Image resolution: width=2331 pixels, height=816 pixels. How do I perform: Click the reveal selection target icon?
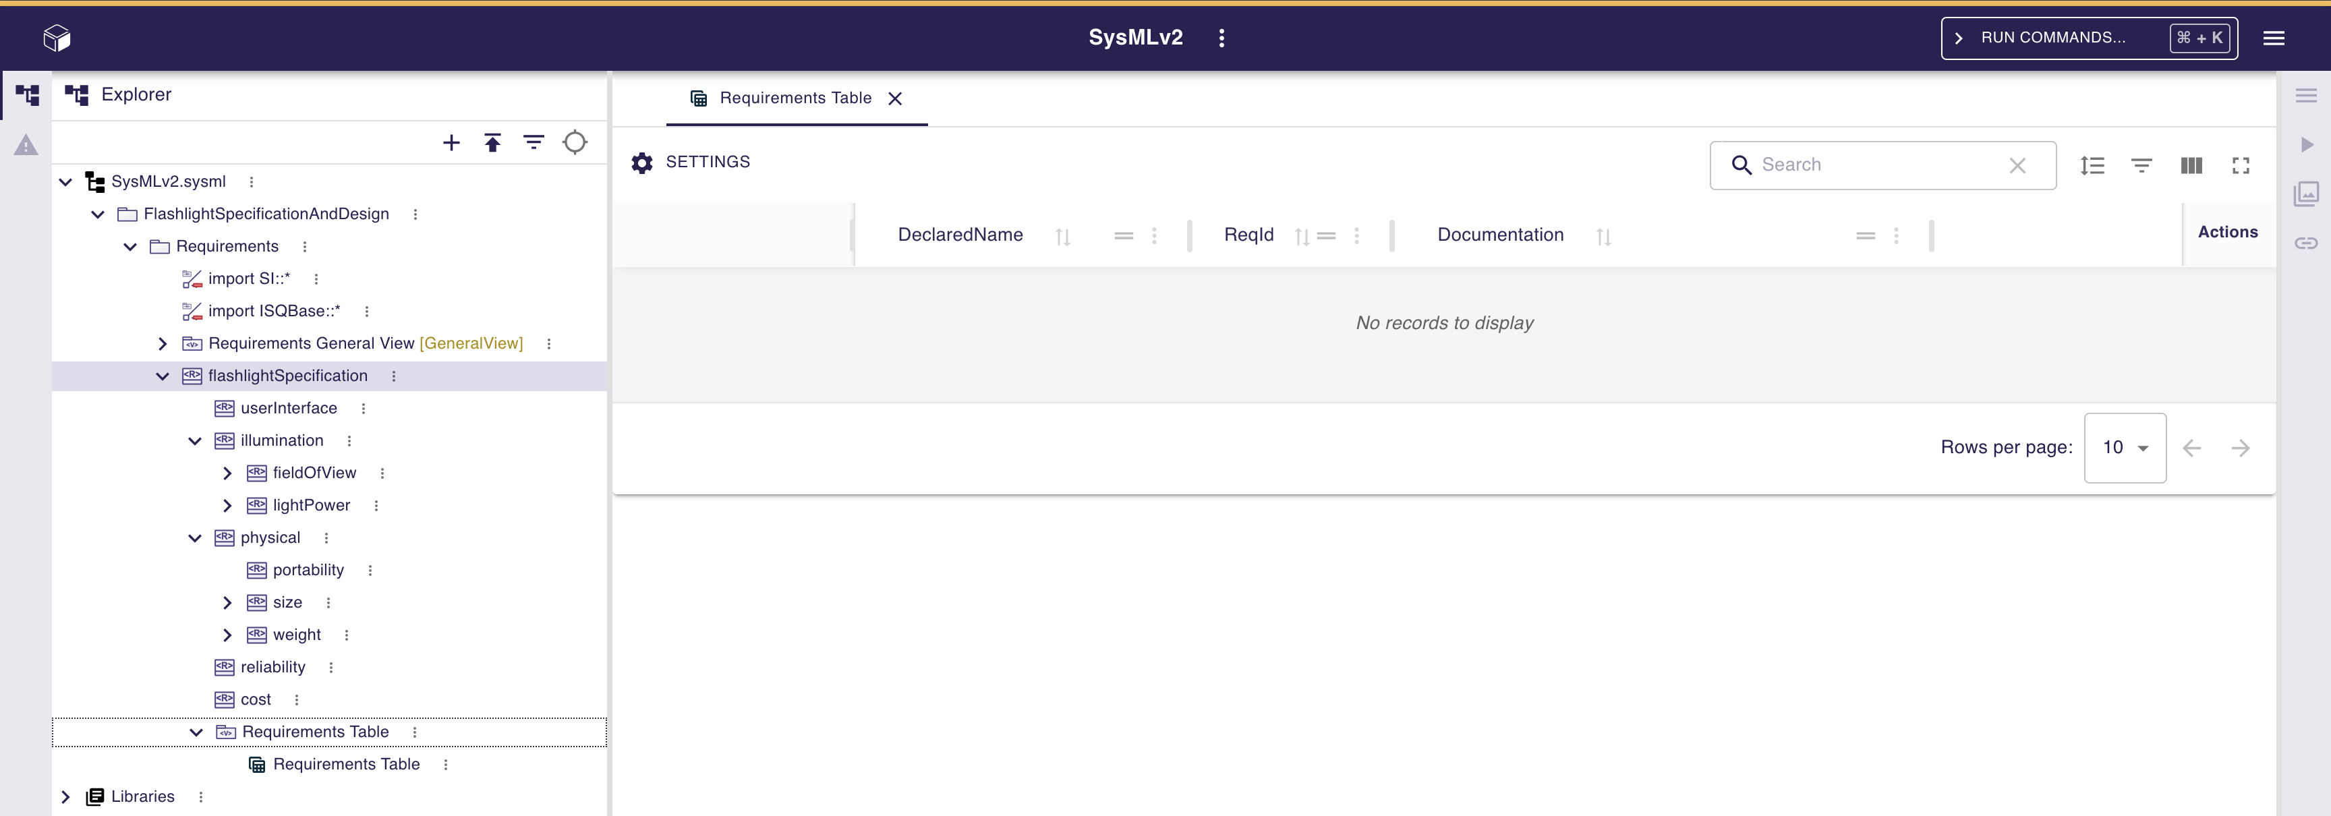pyautogui.click(x=575, y=143)
